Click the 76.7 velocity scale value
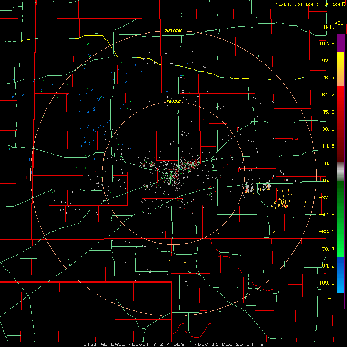347x347 pixels. 328,77
